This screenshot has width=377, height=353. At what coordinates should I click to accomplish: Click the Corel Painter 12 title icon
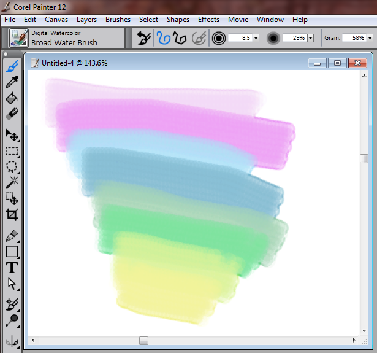click(x=6, y=7)
